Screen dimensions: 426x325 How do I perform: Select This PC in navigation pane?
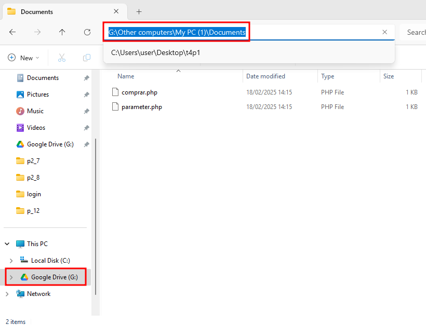37,244
